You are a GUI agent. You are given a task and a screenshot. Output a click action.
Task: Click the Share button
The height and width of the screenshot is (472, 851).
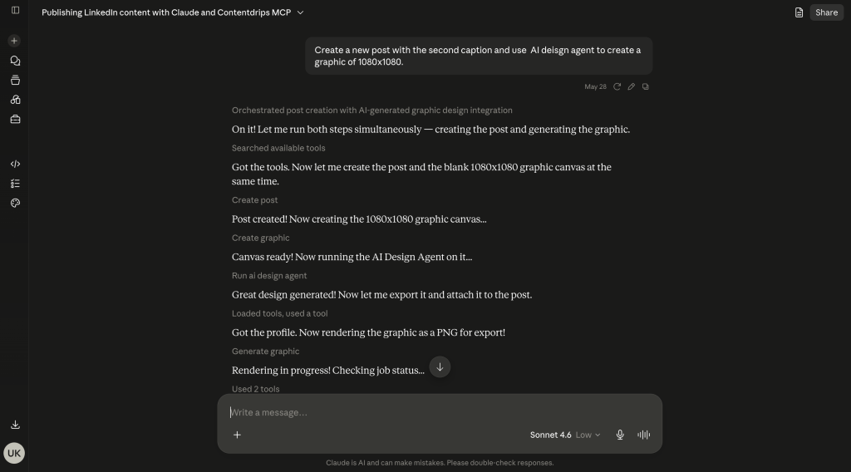tap(826, 12)
